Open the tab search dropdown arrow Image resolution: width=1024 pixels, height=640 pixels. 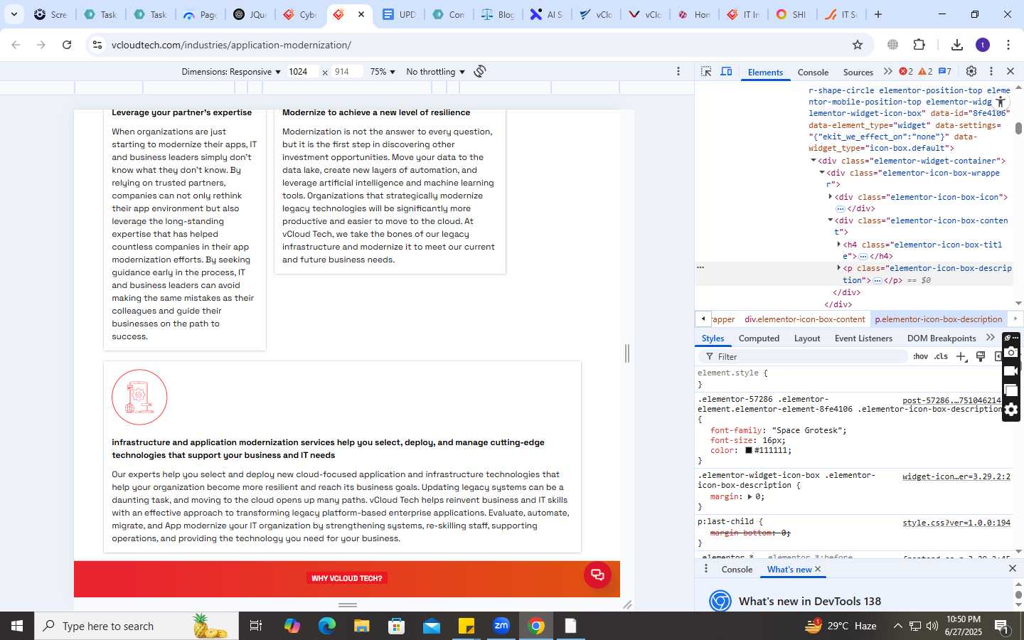[14, 14]
